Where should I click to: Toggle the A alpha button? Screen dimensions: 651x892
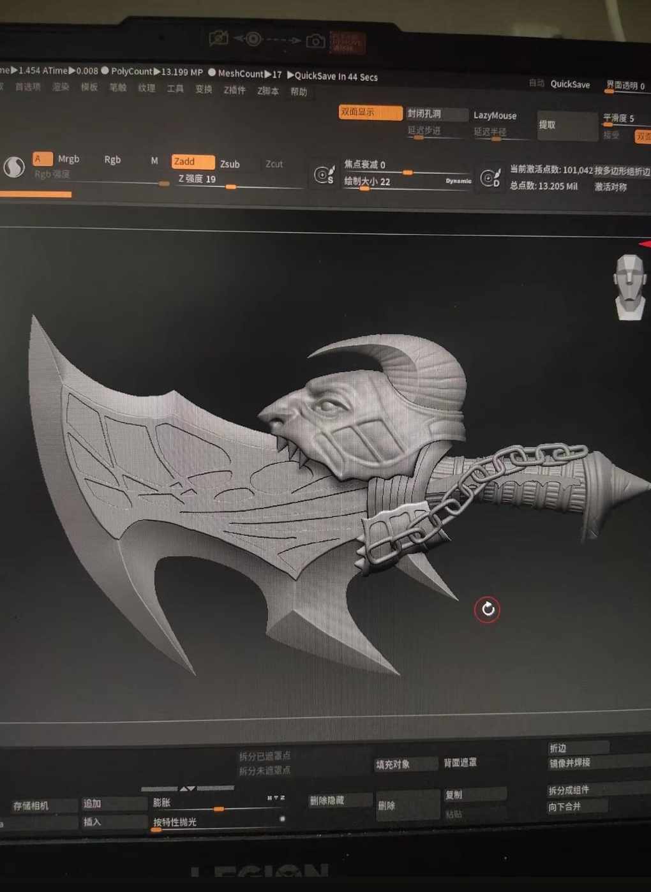pos(42,158)
